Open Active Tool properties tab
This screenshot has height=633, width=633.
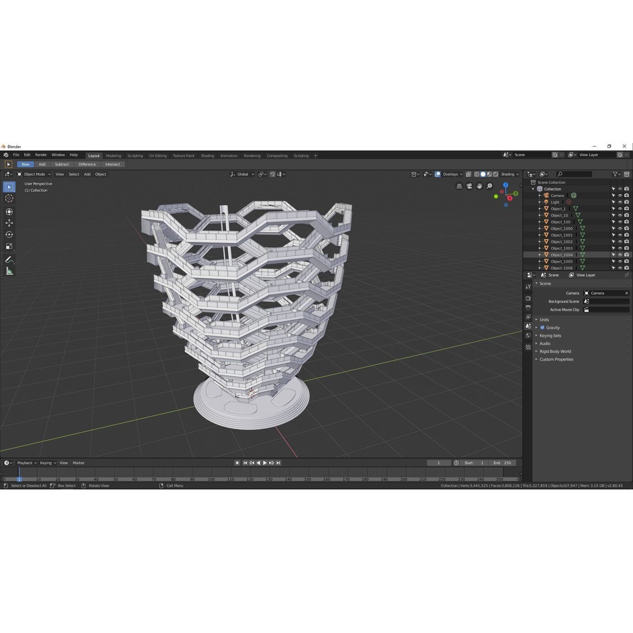pos(528,286)
